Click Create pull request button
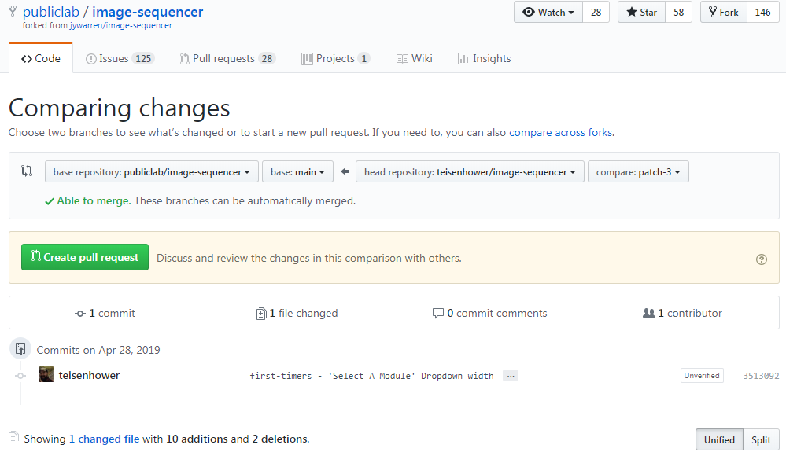Image resolution: width=786 pixels, height=456 pixels. click(85, 257)
